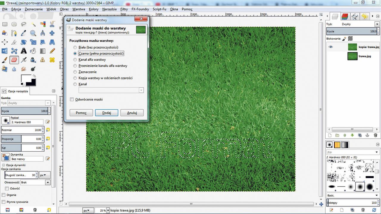This screenshot has height=214, width=381.
Task: Select the Scissors Select tool
Action: (x=52, y=24)
